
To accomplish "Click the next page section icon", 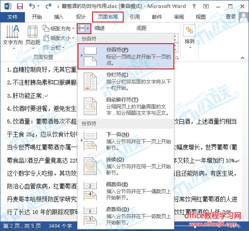I will pyautogui.click(x=90, y=141).
